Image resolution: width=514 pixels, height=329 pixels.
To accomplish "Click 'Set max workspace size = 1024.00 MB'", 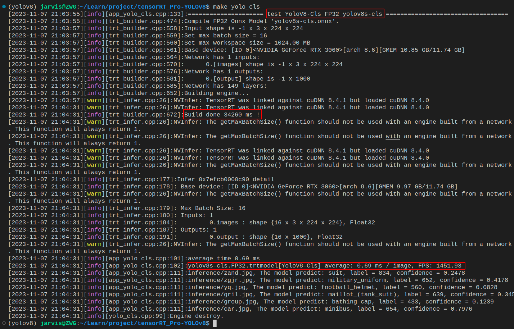I will coord(247,43).
